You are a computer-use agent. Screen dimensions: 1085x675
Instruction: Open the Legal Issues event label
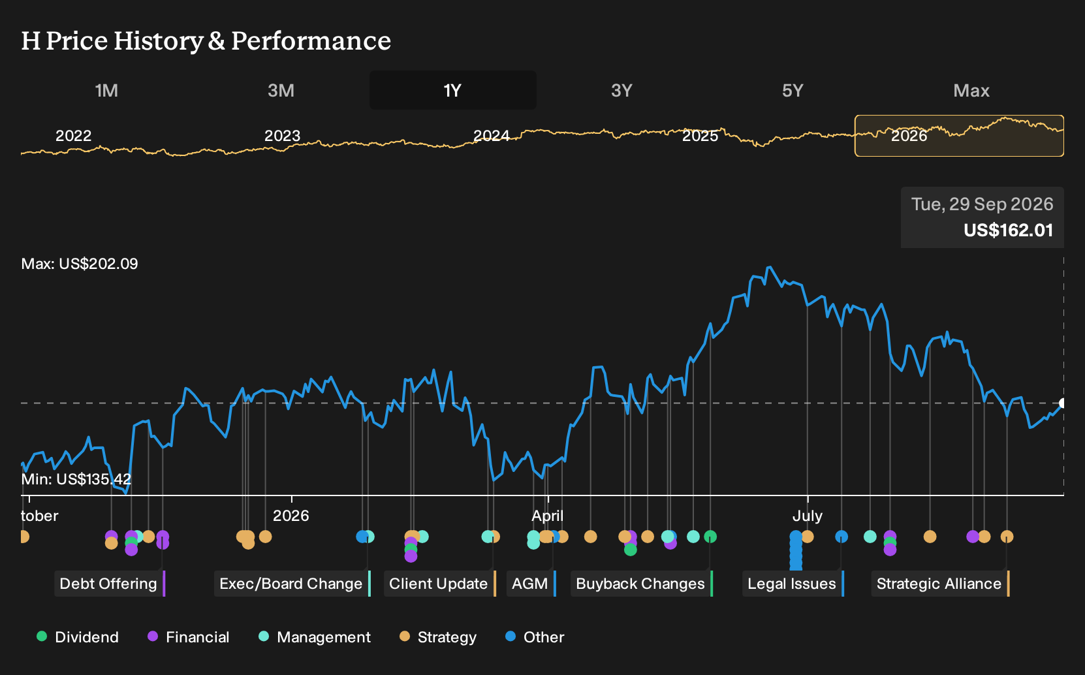pyautogui.click(x=793, y=584)
